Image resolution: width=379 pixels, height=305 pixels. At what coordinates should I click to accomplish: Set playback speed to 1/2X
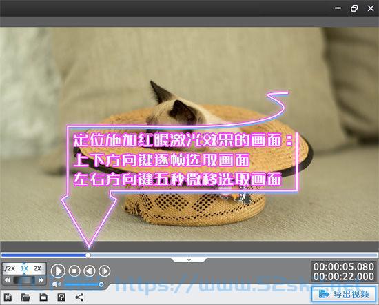(9, 268)
